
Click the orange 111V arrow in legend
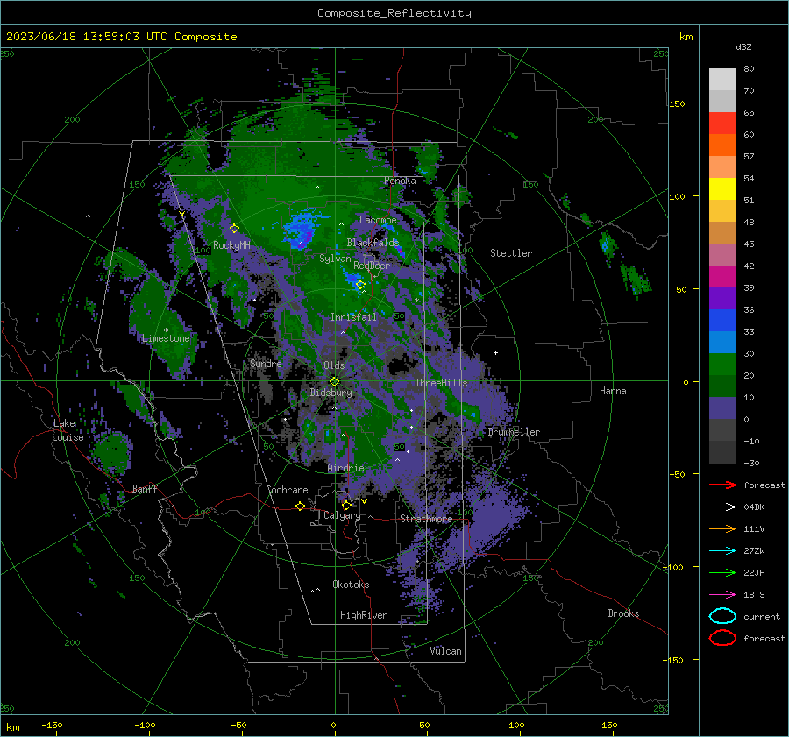pos(722,528)
